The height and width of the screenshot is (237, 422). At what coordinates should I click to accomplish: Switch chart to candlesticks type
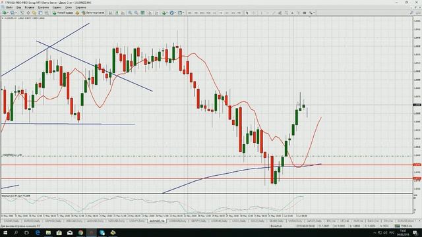coord(117,13)
